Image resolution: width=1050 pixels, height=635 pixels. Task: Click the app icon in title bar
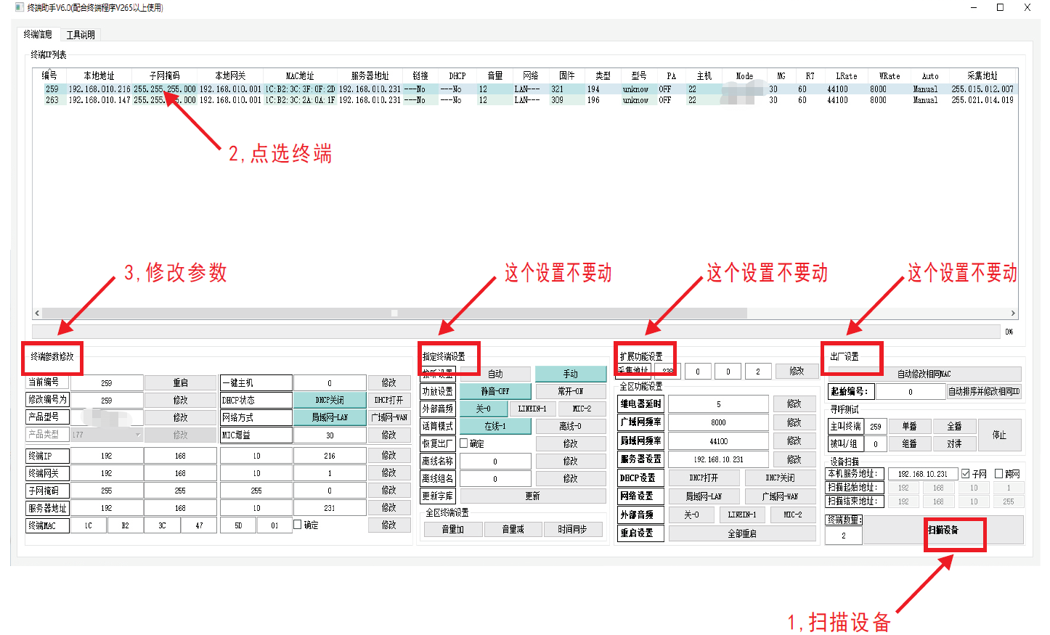[19, 7]
